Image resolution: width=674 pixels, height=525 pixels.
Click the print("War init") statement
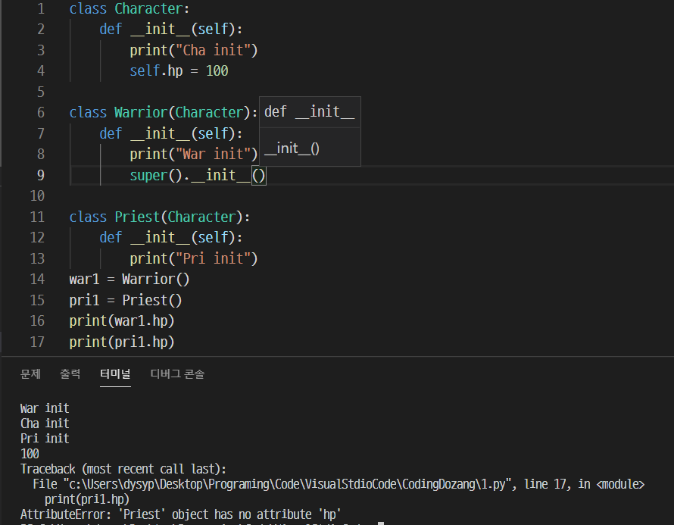click(x=193, y=155)
